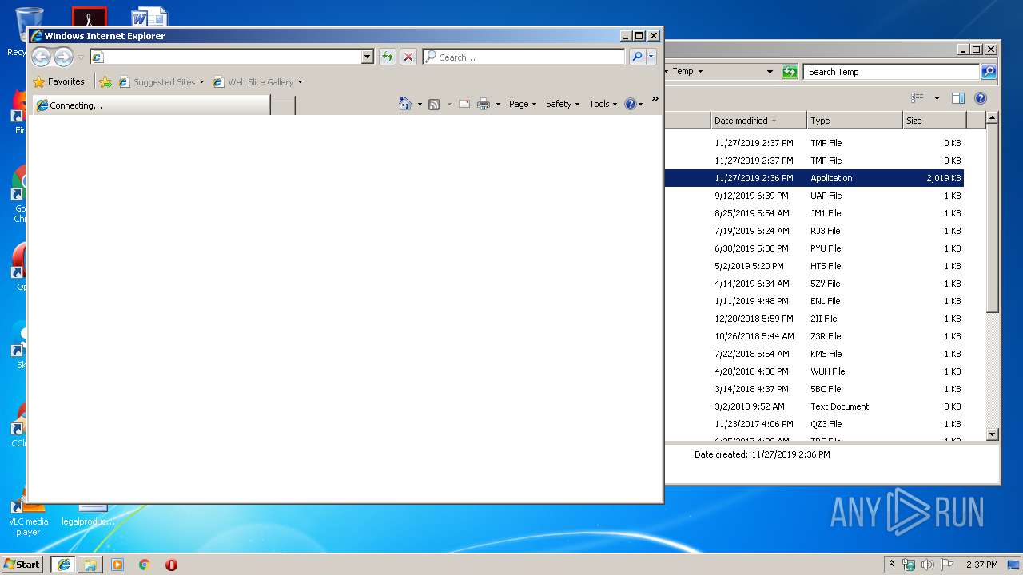
Task: Click the Home icon in command bar
Action: (405, 104)
